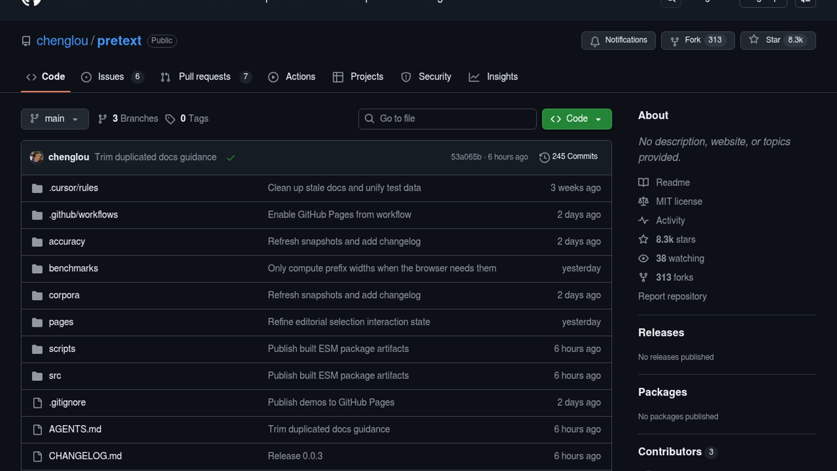Image resolution: width=837 pixels, height=471 pixels.
Task: Click the chenglou avatar thumbnail
Action: (x=37, y=157)
